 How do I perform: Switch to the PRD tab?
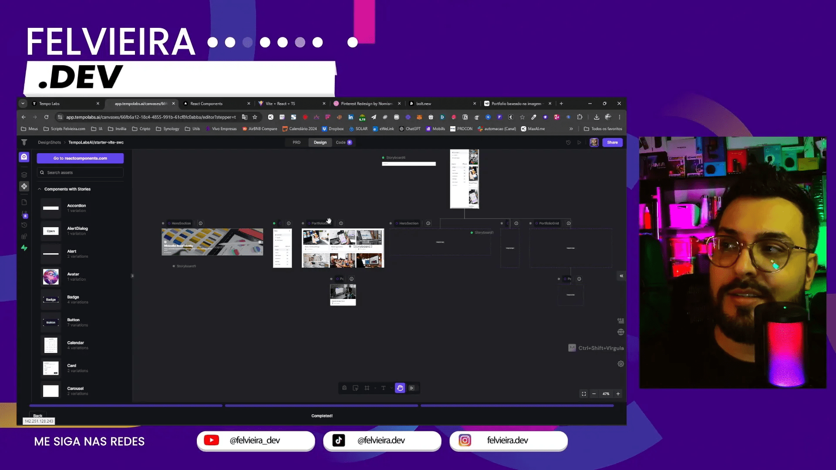pyautogui.click(x=297, y=142)
